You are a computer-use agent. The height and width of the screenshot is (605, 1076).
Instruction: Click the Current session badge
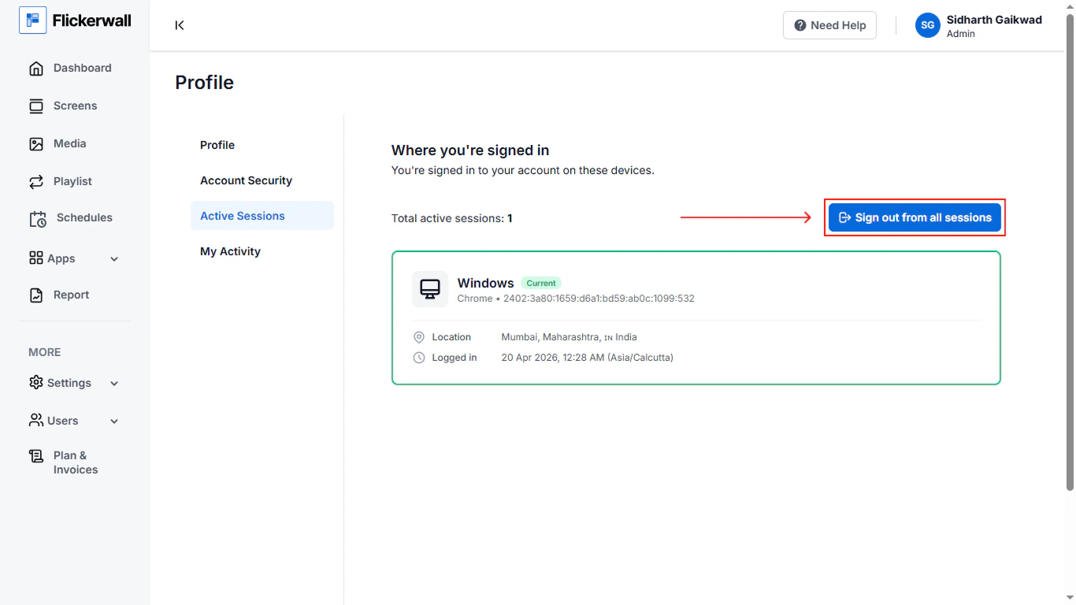click(541, 283)
